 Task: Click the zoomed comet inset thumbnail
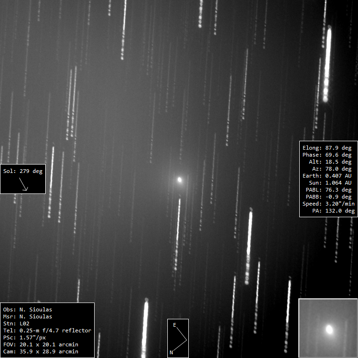point(328,328)
